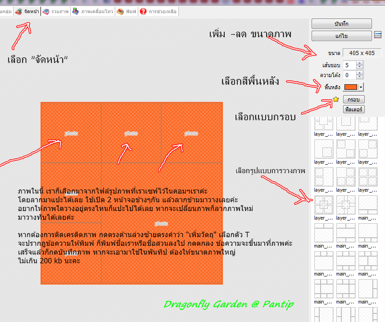Image resolution: width=385 pixels, height=322 pixels.
Task: Click the บันทึก save button
Action: (341, 24)
